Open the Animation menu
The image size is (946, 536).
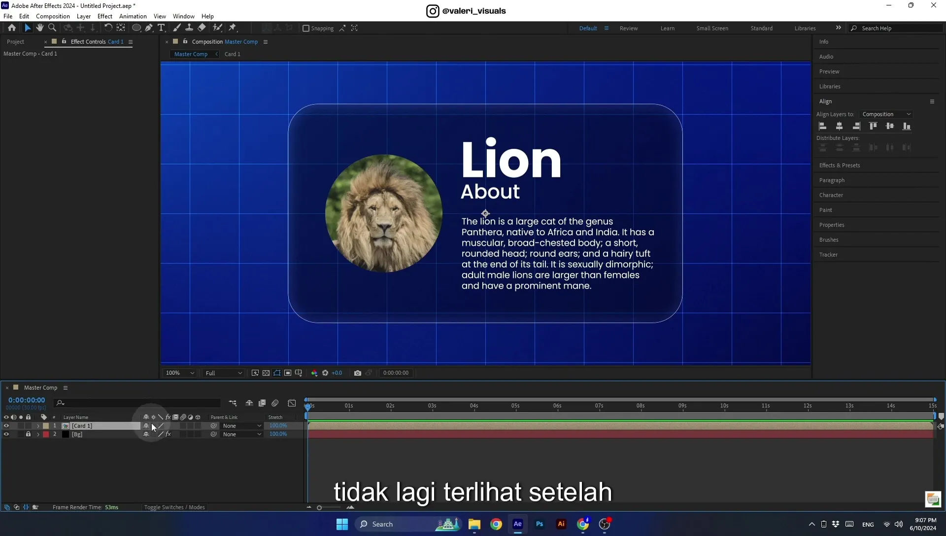tap(133, 16)
